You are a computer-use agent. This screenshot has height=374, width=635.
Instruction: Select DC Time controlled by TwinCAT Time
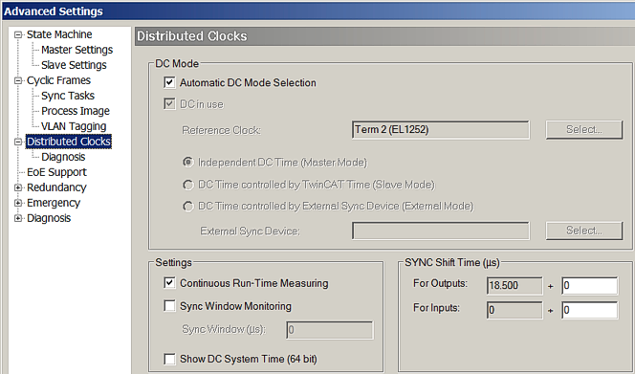(x=187, y=185)
